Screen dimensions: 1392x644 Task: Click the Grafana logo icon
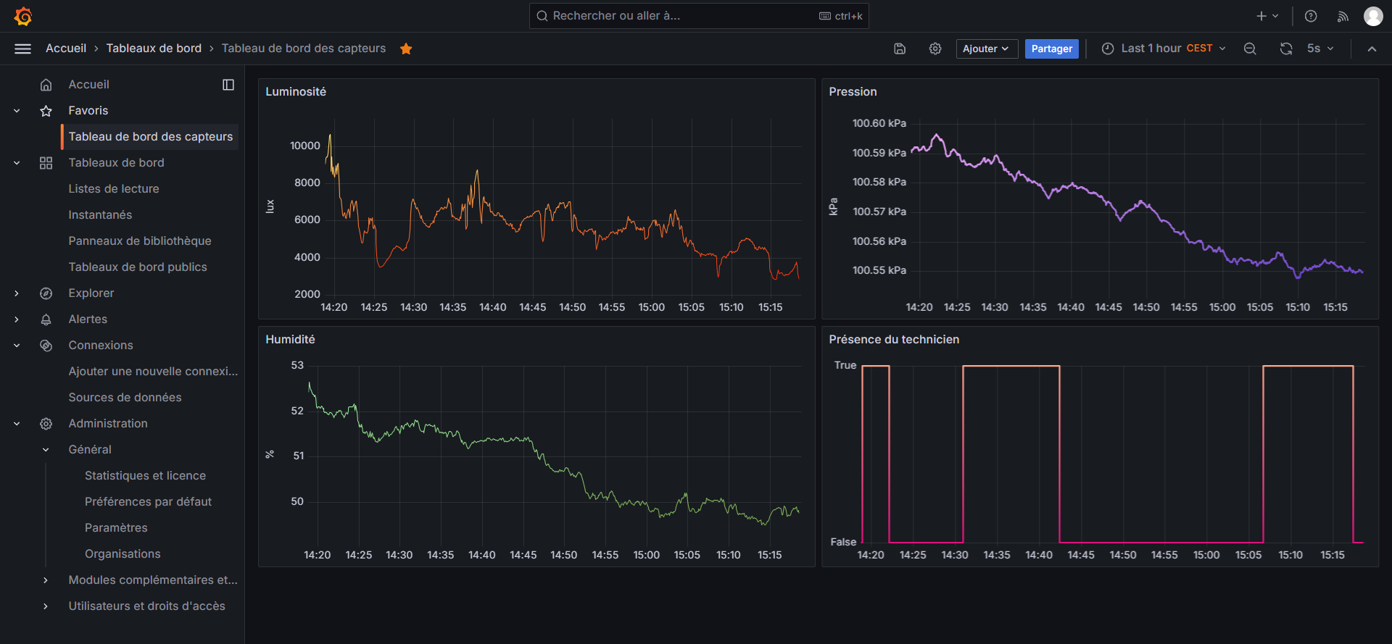coord(23,16)
